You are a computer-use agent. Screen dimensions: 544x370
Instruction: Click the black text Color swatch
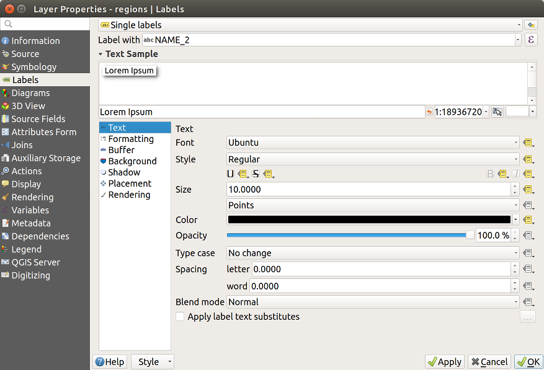[x=368, y=220]
